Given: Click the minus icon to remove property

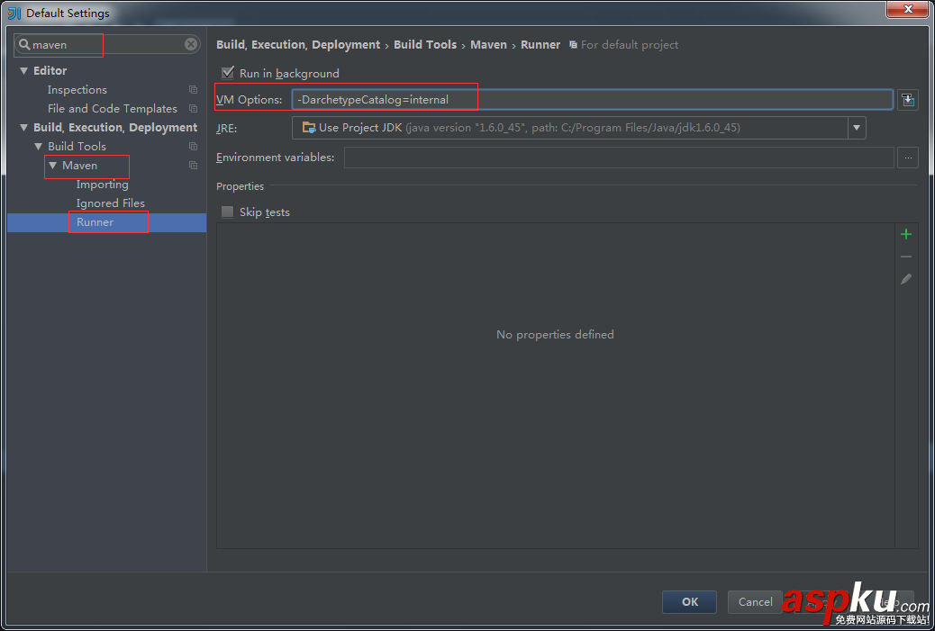Looking at the screenshot, I should coord(906,257).
